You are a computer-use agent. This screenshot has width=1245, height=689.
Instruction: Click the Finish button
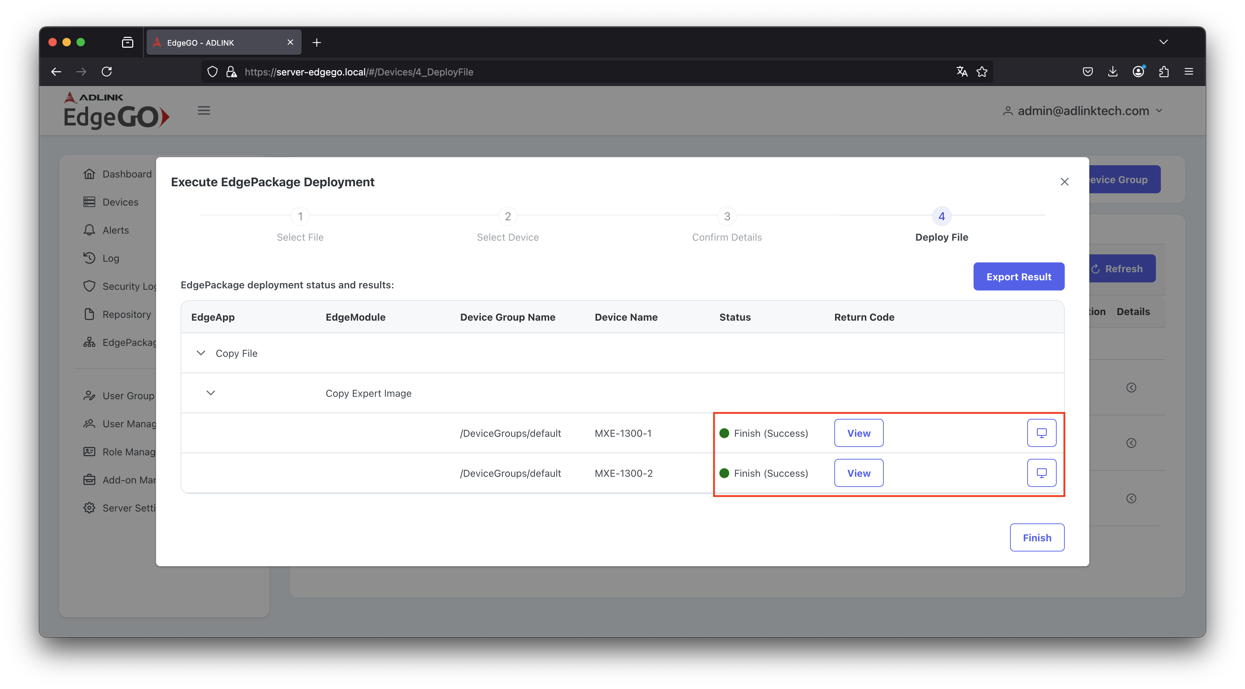tap(1037, 537)
